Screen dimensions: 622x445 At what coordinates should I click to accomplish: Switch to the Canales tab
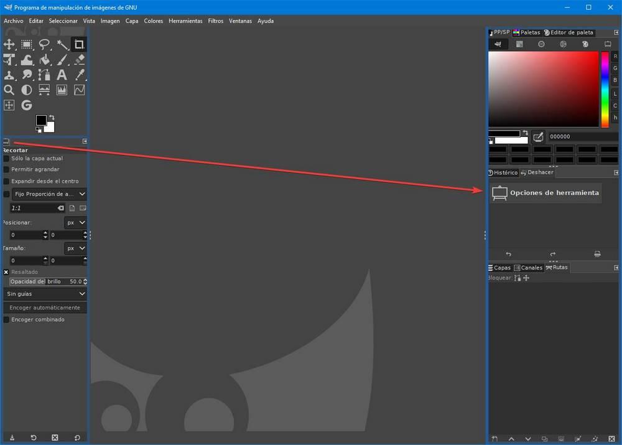(528, 268)
